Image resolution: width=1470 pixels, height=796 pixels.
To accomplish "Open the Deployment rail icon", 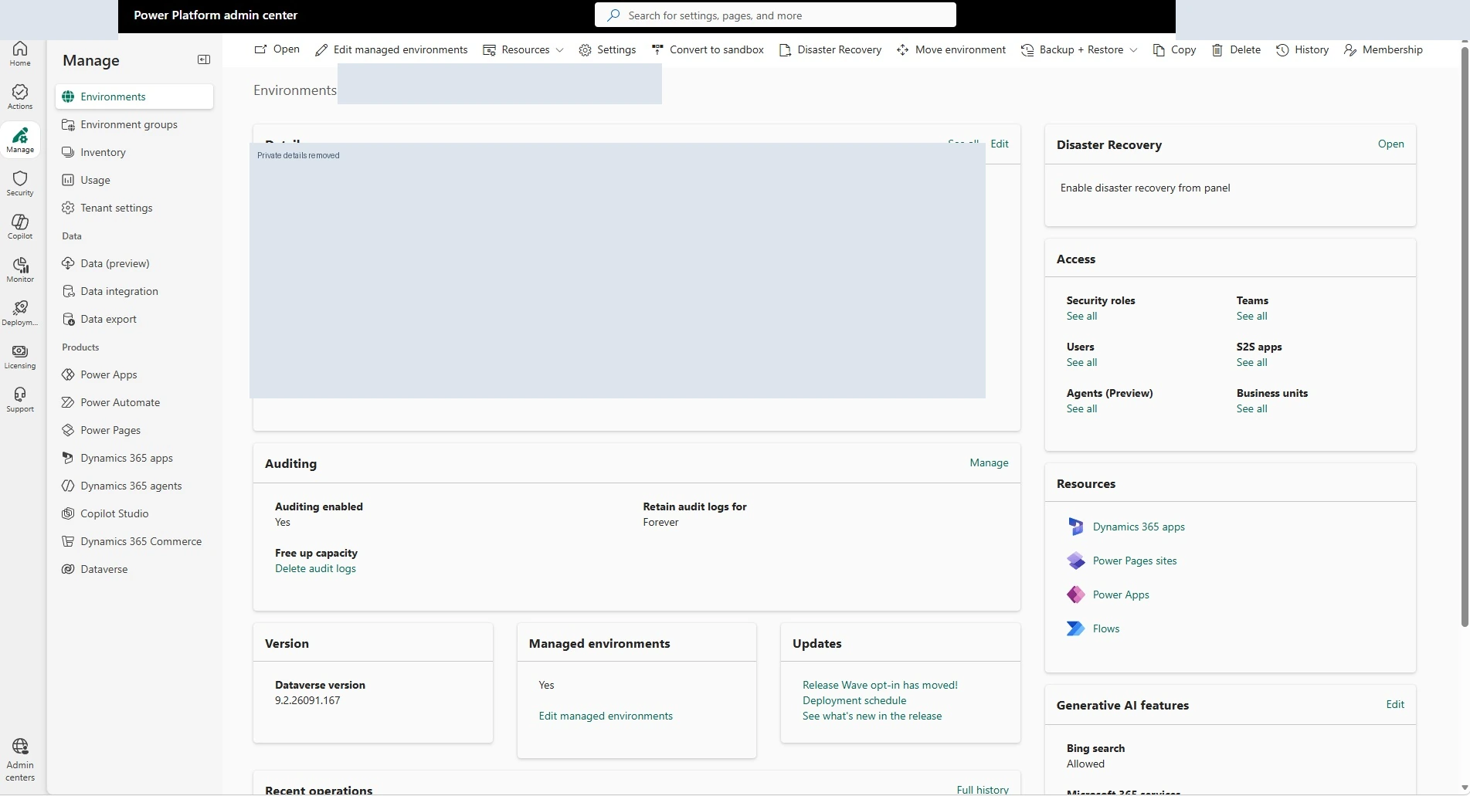I will click(x=20, y=313).
